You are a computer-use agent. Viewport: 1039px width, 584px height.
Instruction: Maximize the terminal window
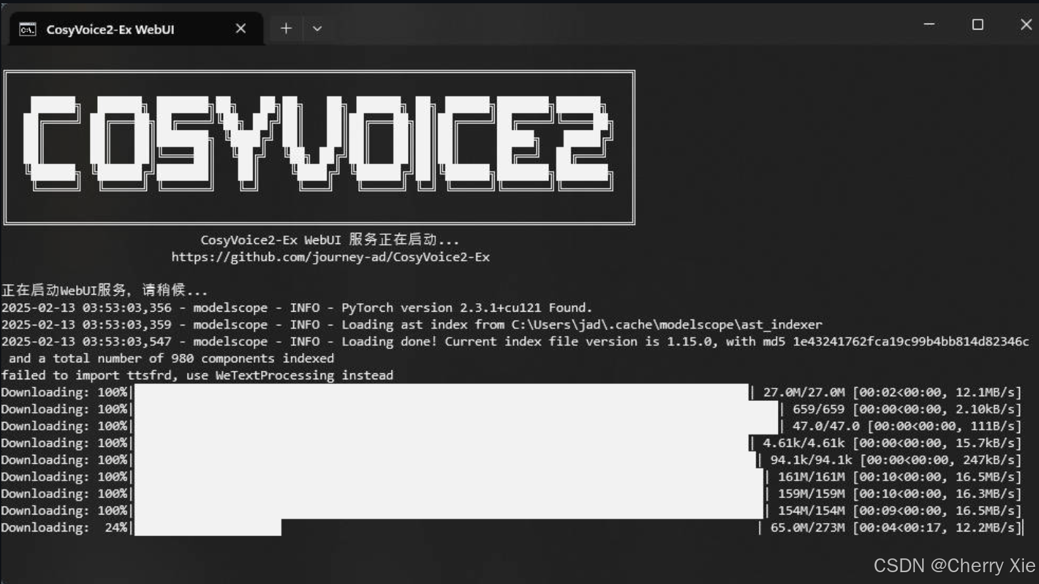coord(977,24)
